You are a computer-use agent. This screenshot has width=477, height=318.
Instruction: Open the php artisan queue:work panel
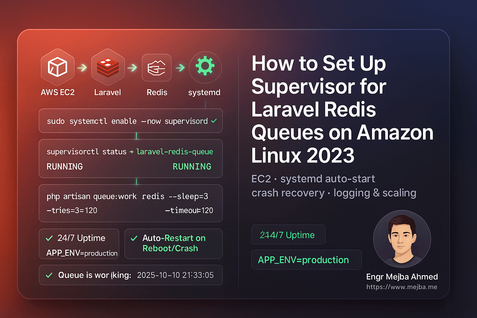pyautogui.click(x=130, y=203)
